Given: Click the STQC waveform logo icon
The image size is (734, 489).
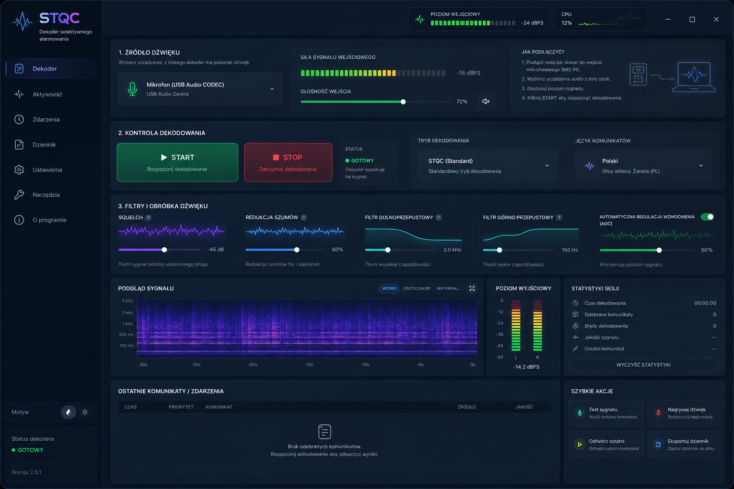Looking at the screenshot, I should coord(22,21).
